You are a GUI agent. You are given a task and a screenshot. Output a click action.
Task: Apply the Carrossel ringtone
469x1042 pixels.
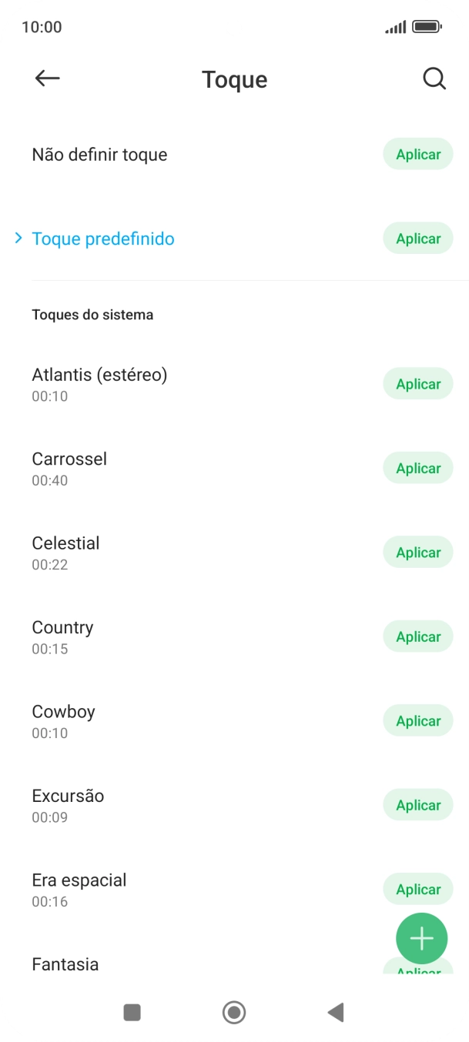coord(417,468)
